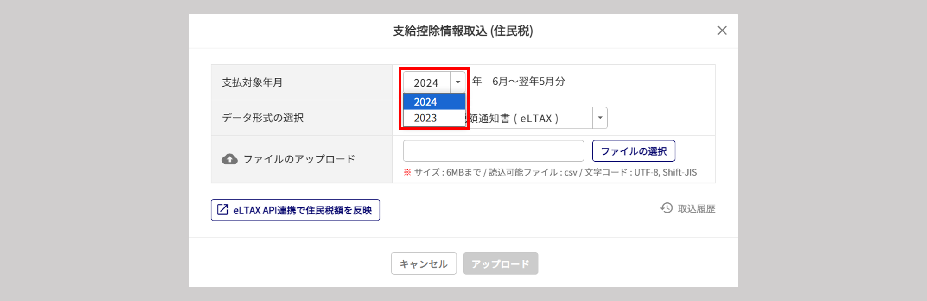Screen dimensions: 927x301
Task: Choose 2023 from the year list
Action: [x=434, y=118]
